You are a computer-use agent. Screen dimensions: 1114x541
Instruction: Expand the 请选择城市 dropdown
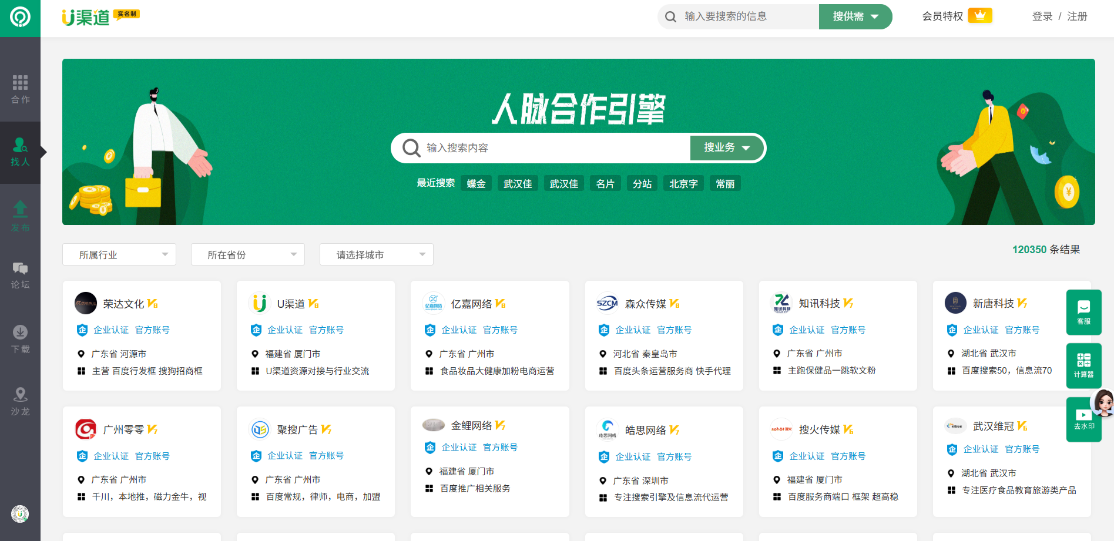pos(377,254)
